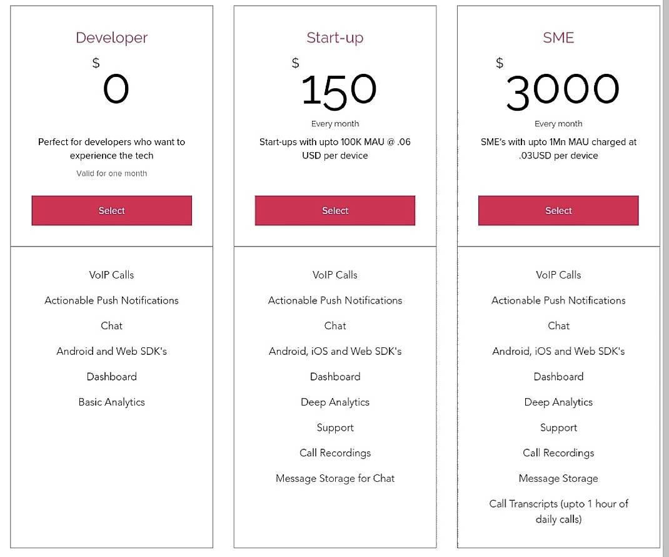
Task: Click Dashboard feature in the SME column
Action: click(x=558, y=376)
